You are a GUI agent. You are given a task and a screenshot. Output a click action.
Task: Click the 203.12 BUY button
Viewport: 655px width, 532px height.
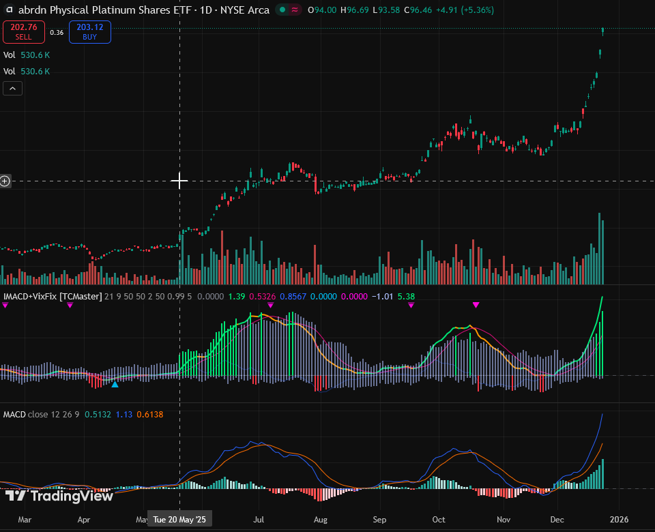click(90, 32)
